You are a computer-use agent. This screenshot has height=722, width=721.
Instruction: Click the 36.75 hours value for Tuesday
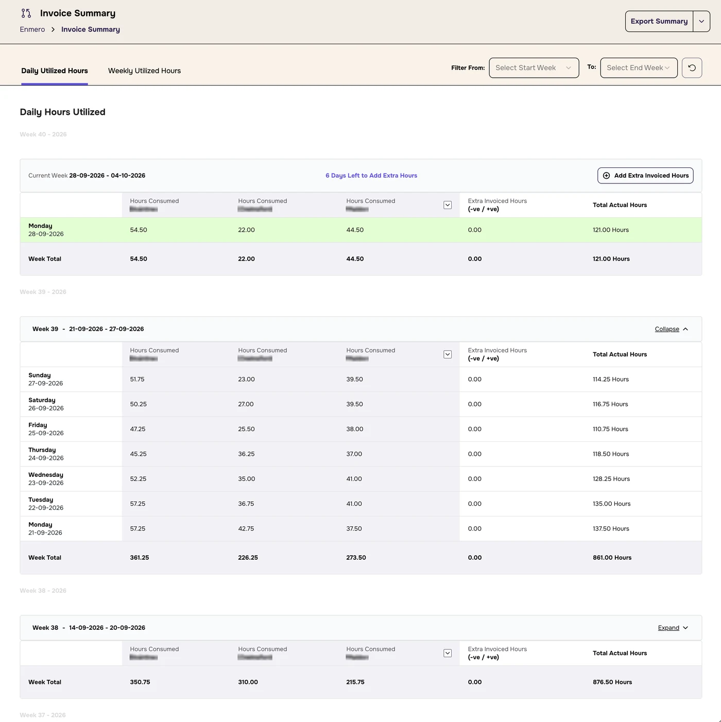click(246, 504)
